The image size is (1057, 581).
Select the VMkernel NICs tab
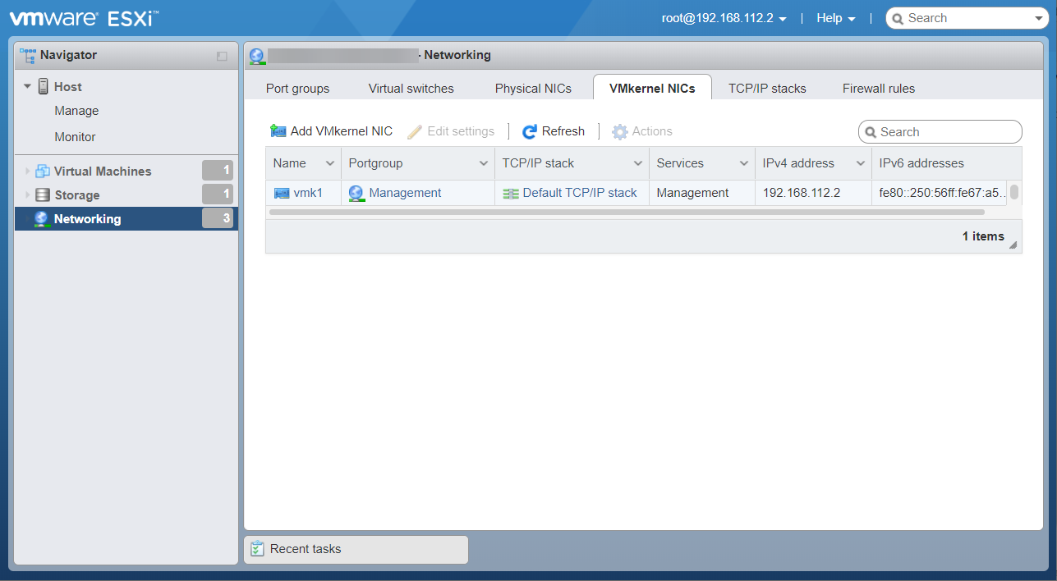652,88
